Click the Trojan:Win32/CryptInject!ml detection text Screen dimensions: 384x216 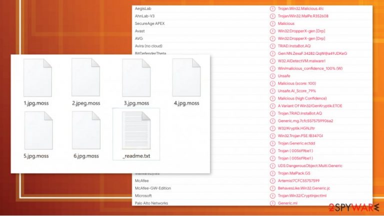302,196
